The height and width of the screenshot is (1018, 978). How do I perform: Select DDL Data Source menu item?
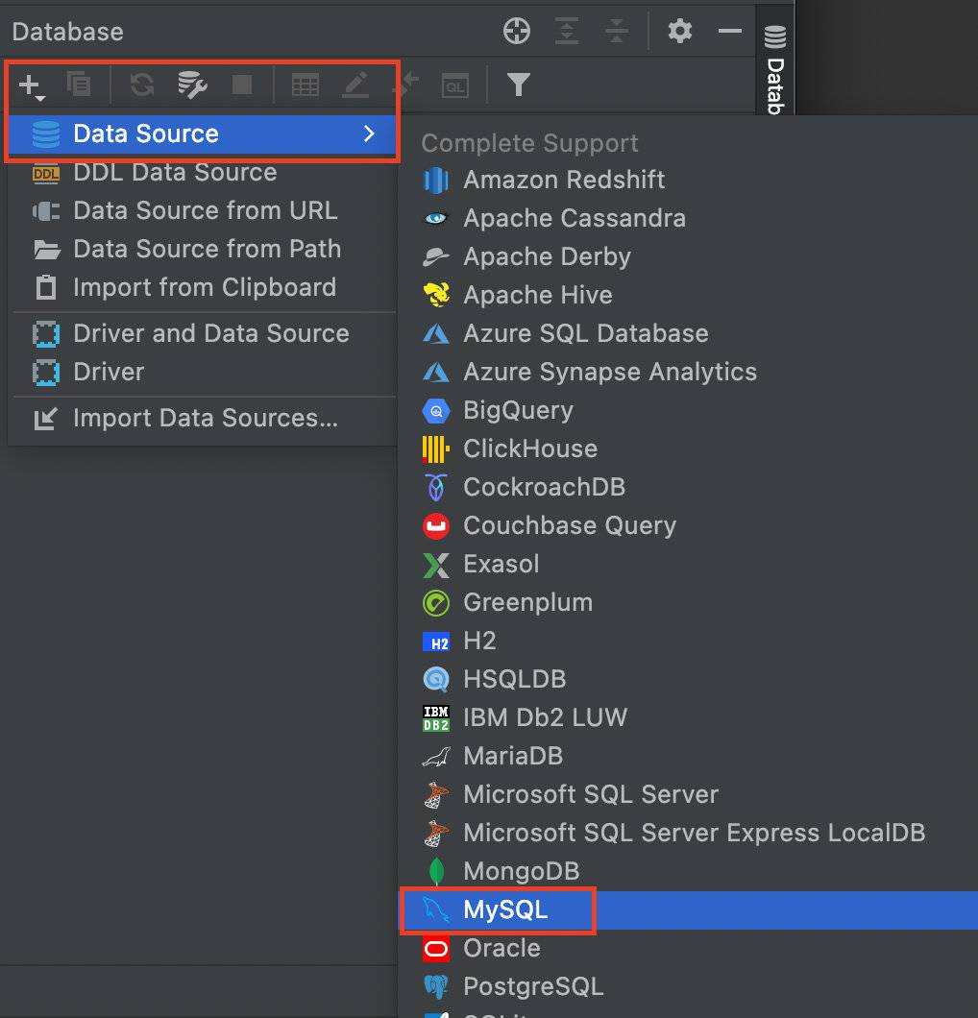pos(203,173)
